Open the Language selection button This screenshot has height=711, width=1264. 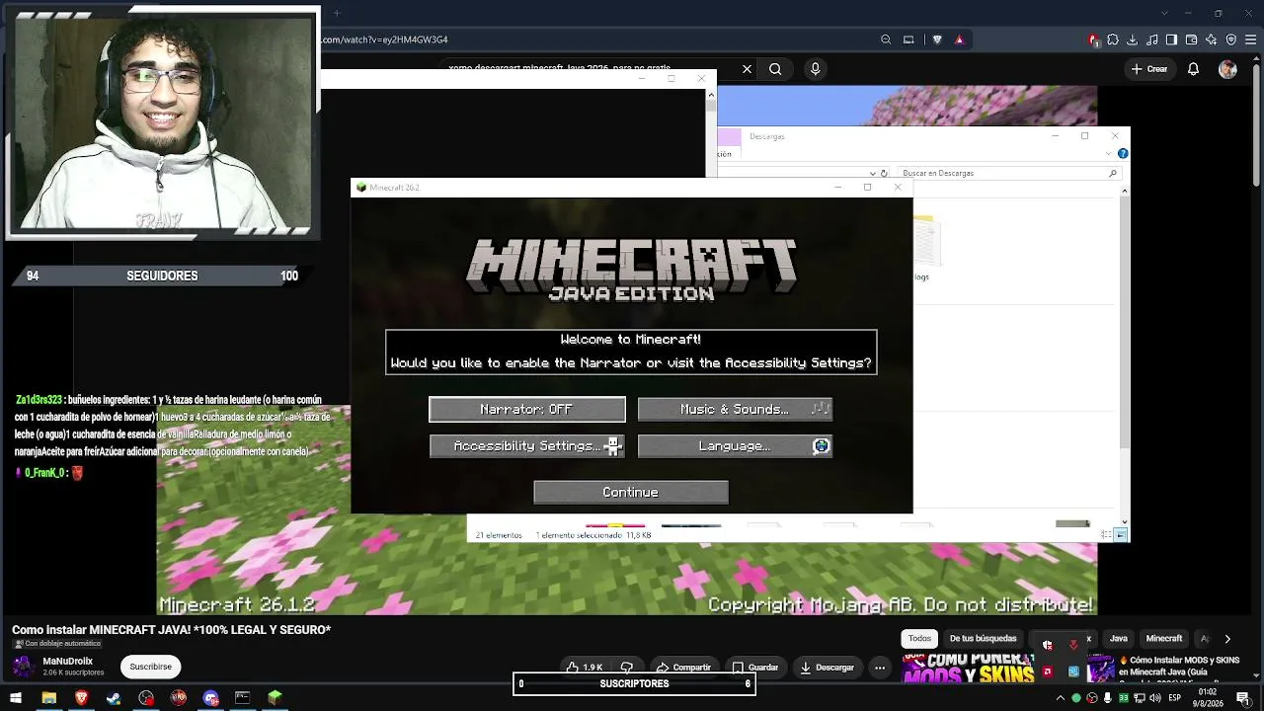(735, 446)
